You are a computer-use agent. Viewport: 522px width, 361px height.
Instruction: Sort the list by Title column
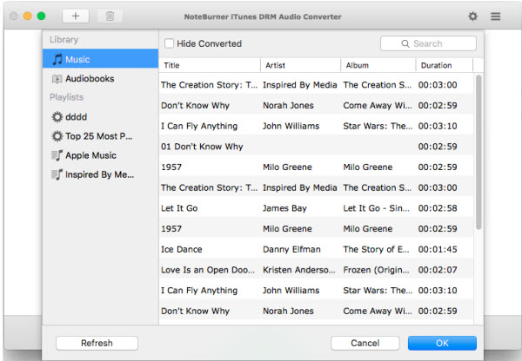click(209, 65)
